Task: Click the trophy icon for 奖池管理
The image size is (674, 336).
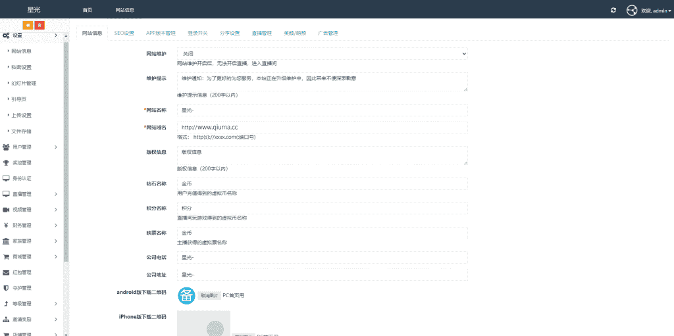Action: click(6, 162)
